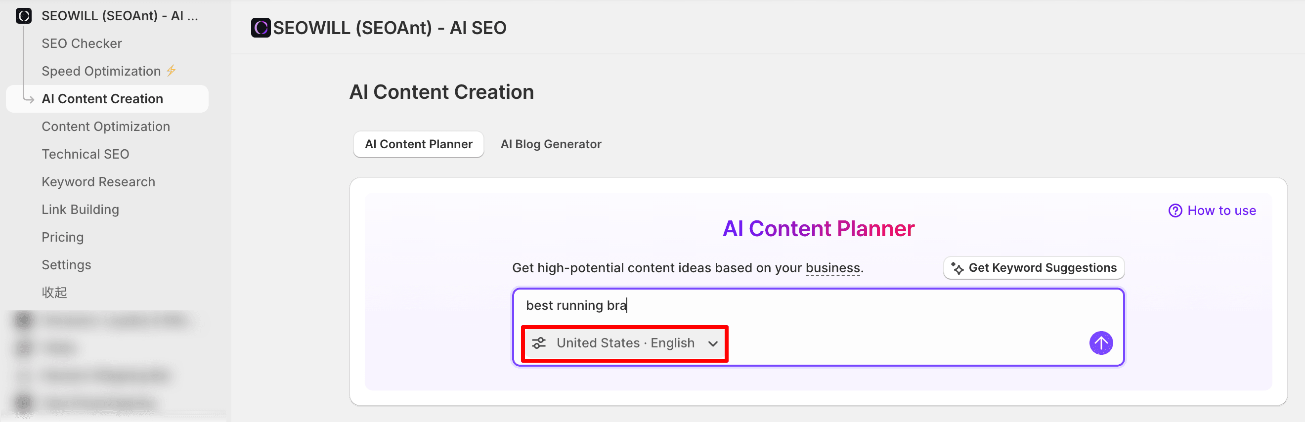Screen dimensions: 1305x422
Task: Click the sparkle icon on keyword suggestions
Action: (x=957, y=268)
